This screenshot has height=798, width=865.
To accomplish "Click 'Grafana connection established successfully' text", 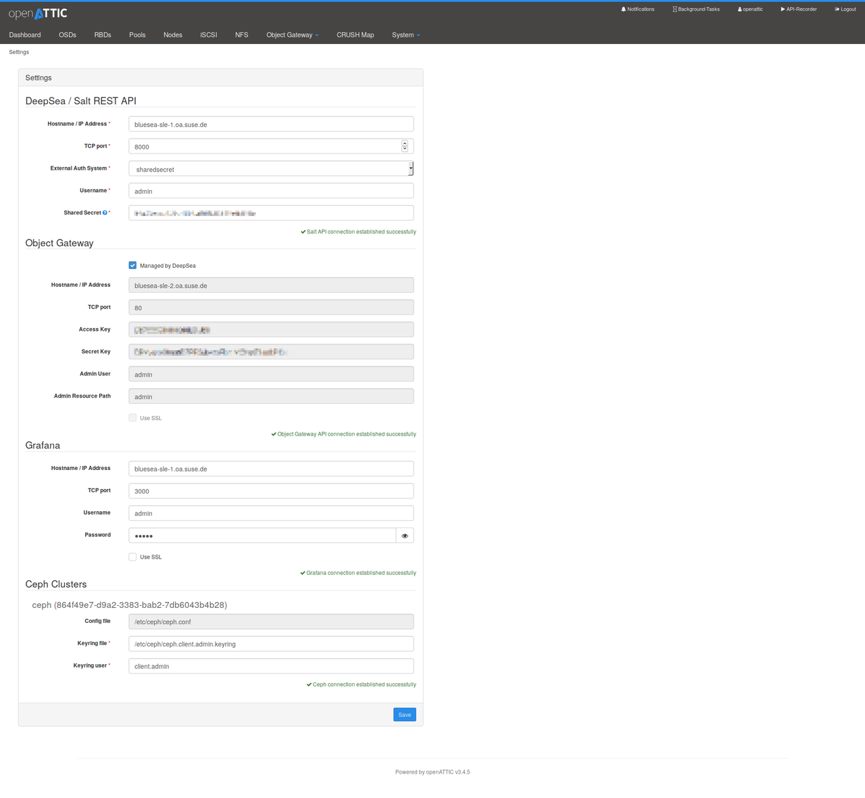I will [358, 573].
